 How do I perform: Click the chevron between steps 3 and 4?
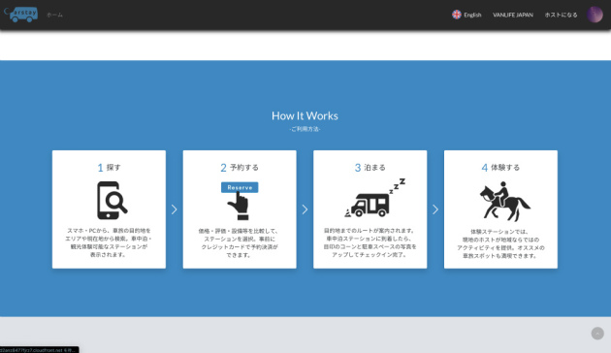tap(435, 209)
